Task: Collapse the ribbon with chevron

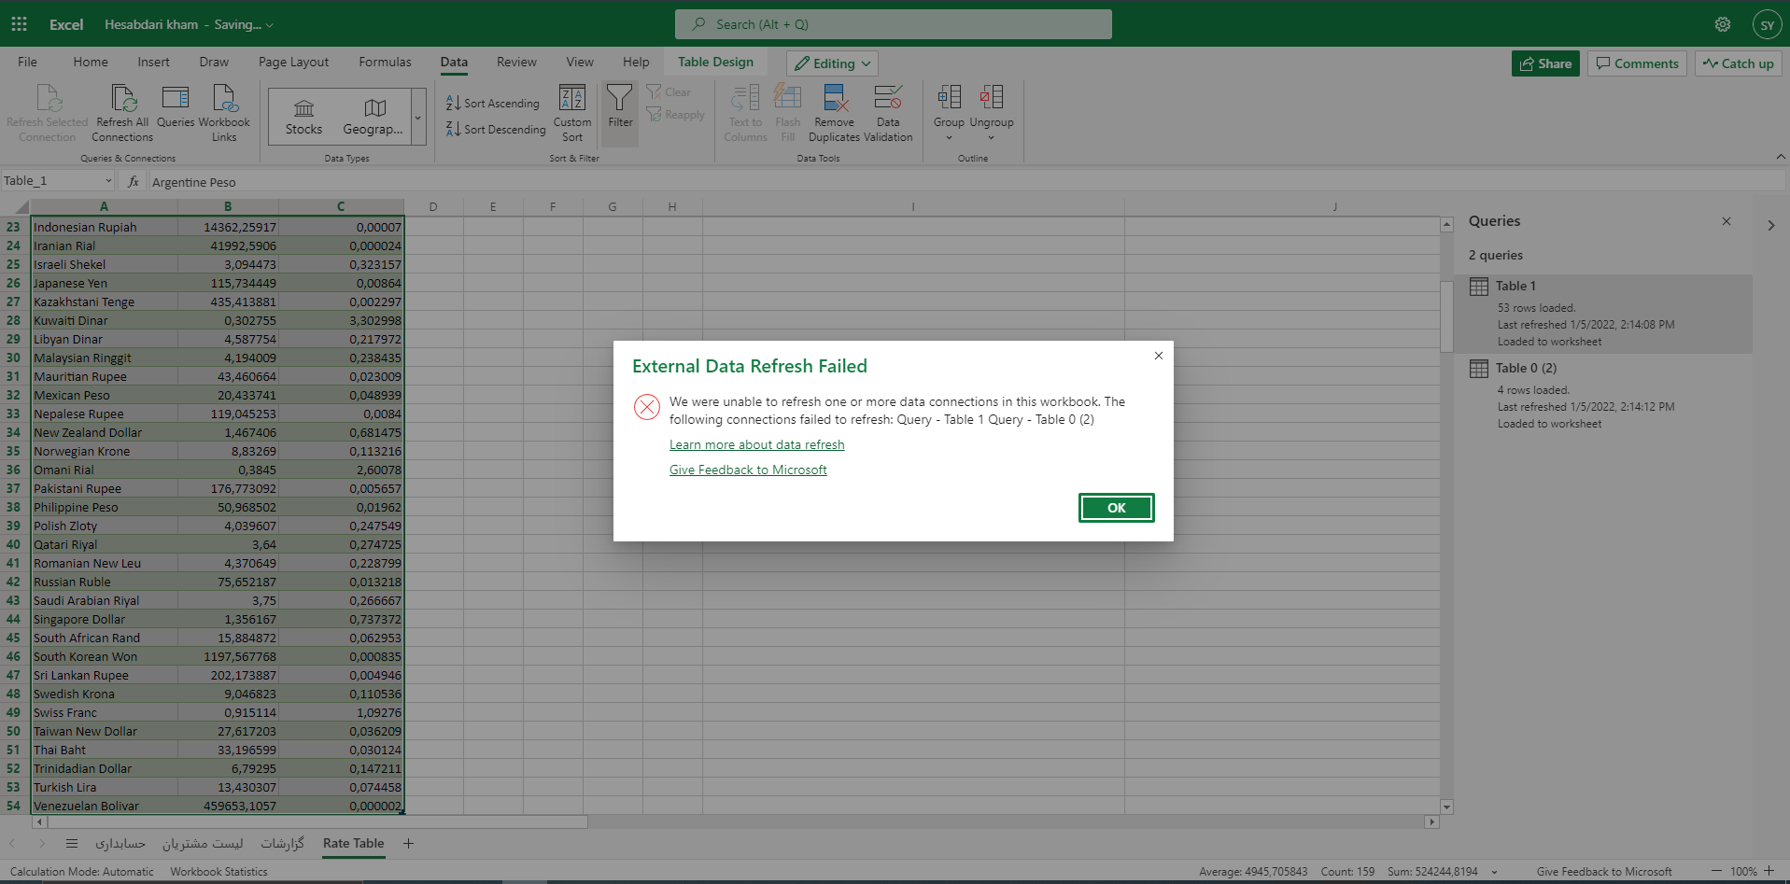Action: (1780, 157)
